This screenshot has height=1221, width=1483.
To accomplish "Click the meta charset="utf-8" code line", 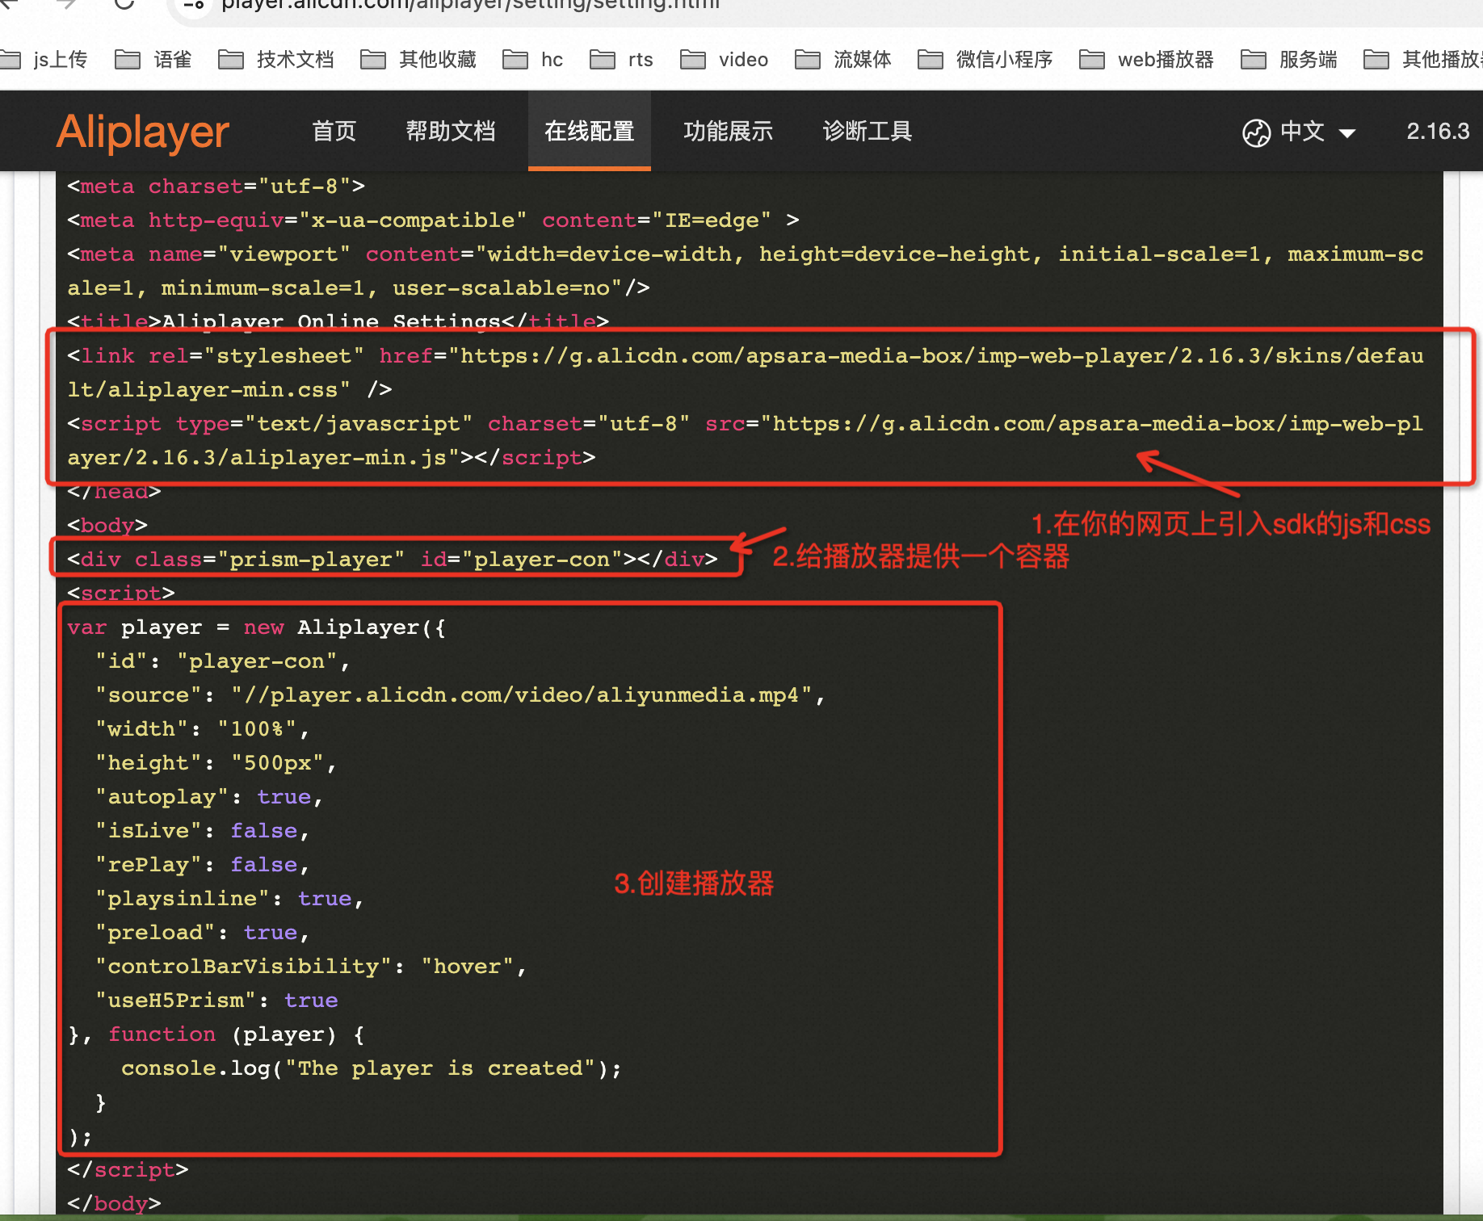I will click(216, 187).
